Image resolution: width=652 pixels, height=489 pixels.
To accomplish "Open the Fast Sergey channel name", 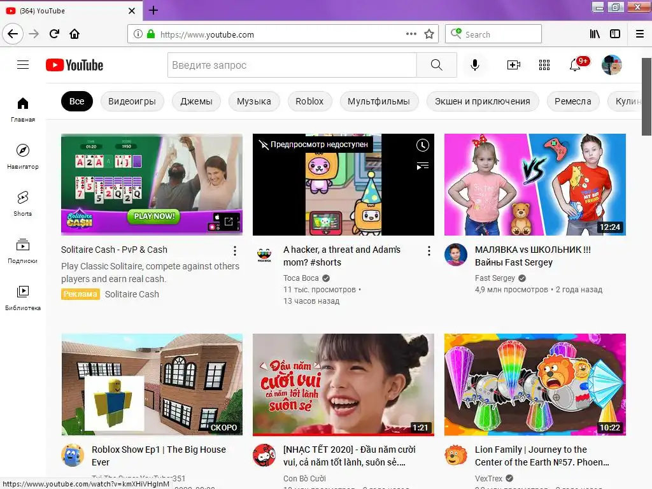I will click(495, 278).
